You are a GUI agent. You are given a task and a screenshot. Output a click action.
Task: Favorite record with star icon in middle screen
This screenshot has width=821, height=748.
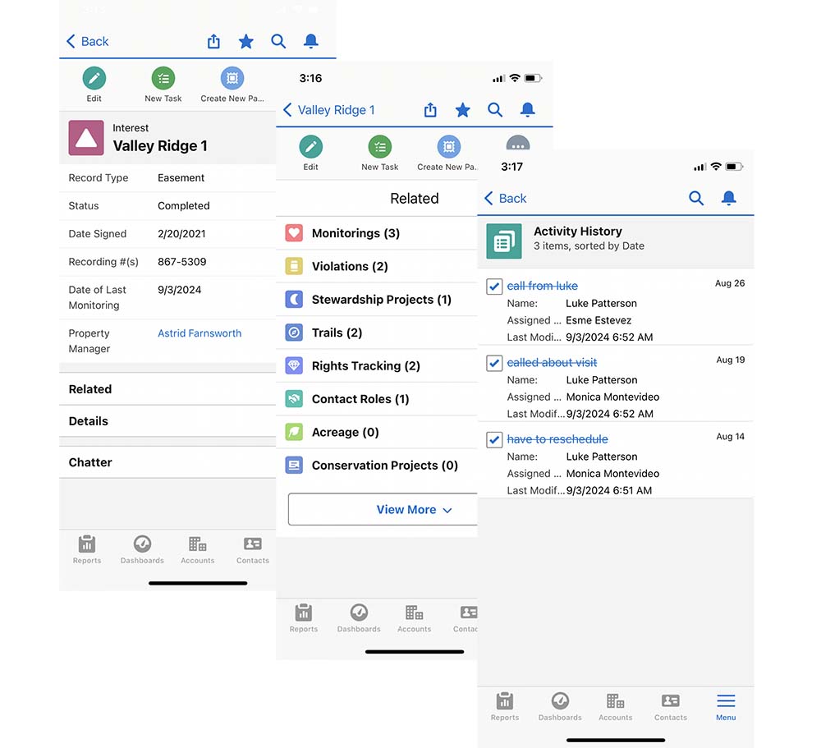point(463,110)
